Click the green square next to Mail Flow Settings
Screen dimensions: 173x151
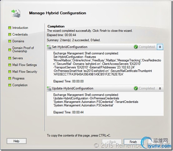(x=10, y=65)
